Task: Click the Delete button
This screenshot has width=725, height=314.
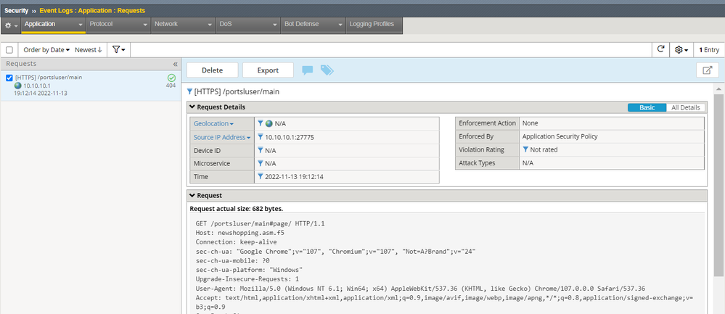Action: coord(212,70)
